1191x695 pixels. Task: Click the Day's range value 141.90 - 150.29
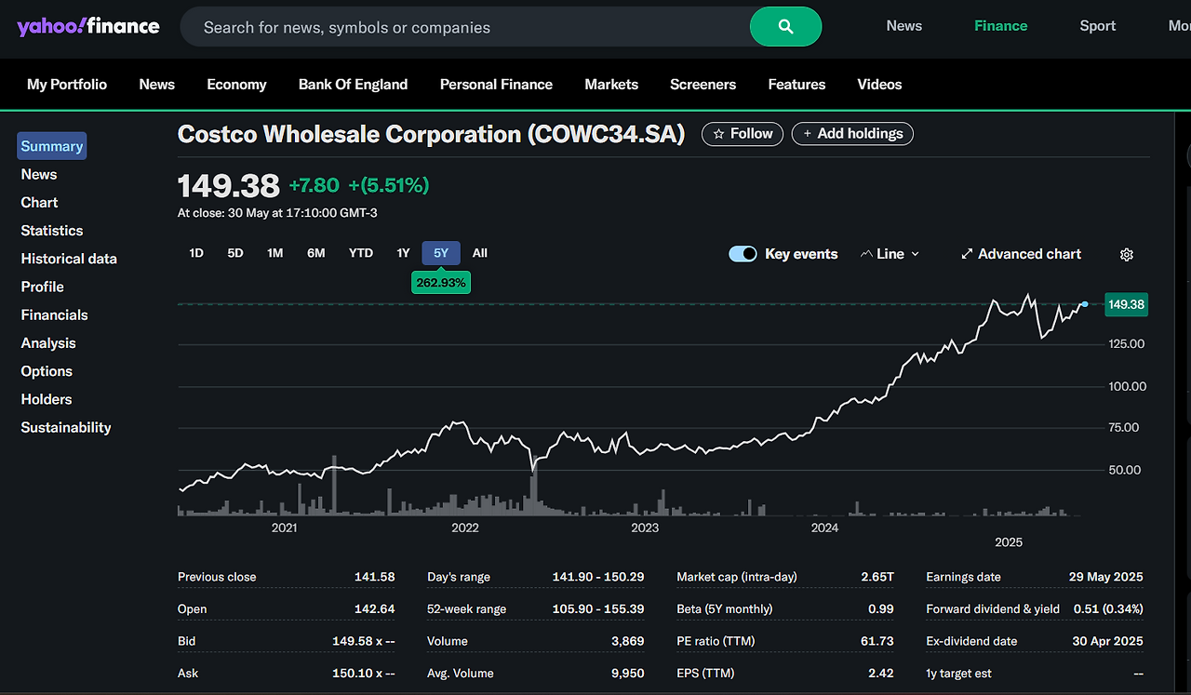598,577
